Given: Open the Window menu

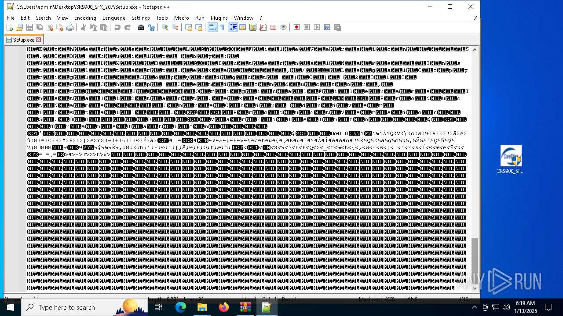Looking at the screenshot, I should click(x=244, y=18).
